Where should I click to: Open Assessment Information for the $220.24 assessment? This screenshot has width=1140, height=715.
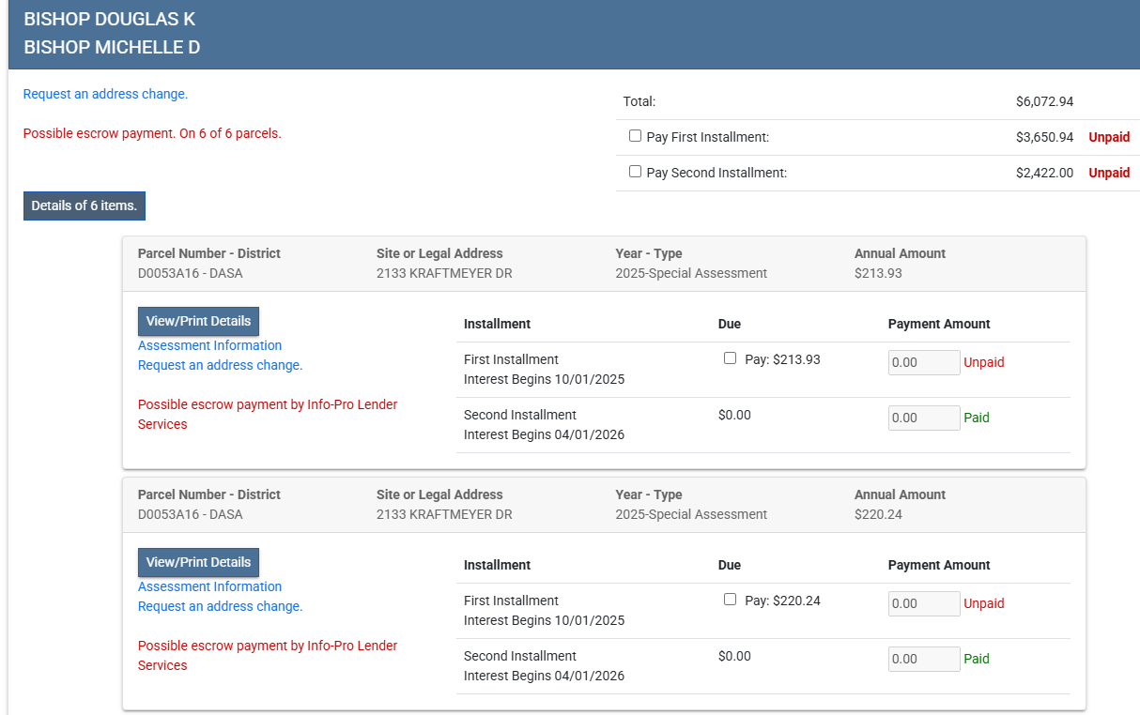[209, 586]
